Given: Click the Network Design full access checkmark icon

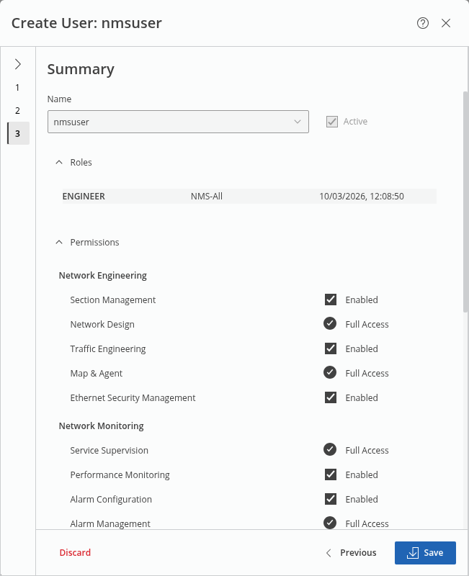Looking at the screenshot, I should click(x=331, y=324).
